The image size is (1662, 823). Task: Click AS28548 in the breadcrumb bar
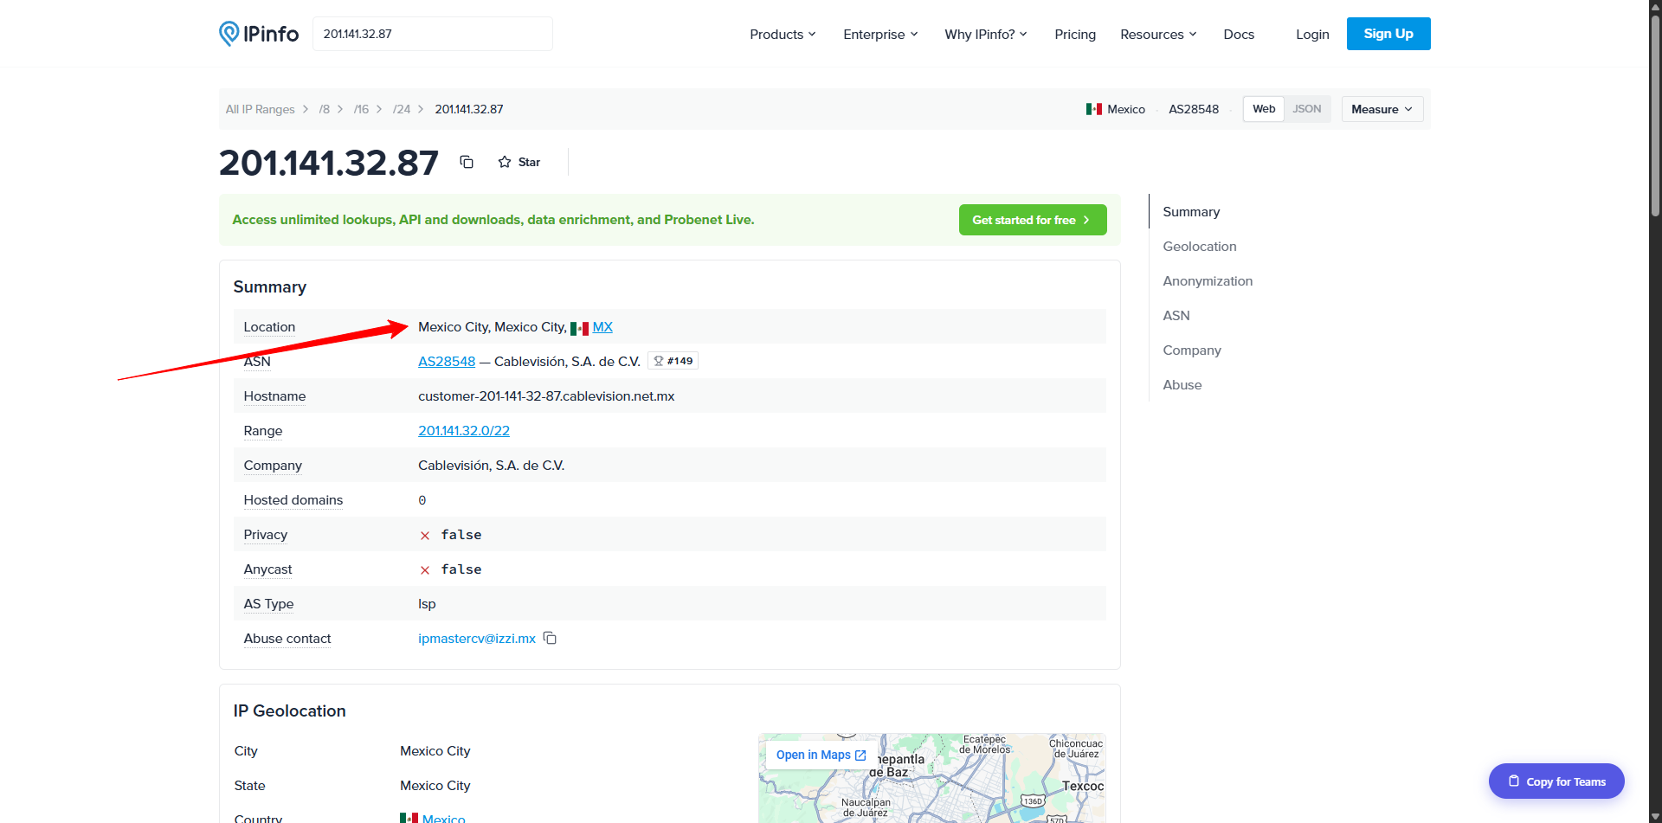click(x=1194, y=109)
